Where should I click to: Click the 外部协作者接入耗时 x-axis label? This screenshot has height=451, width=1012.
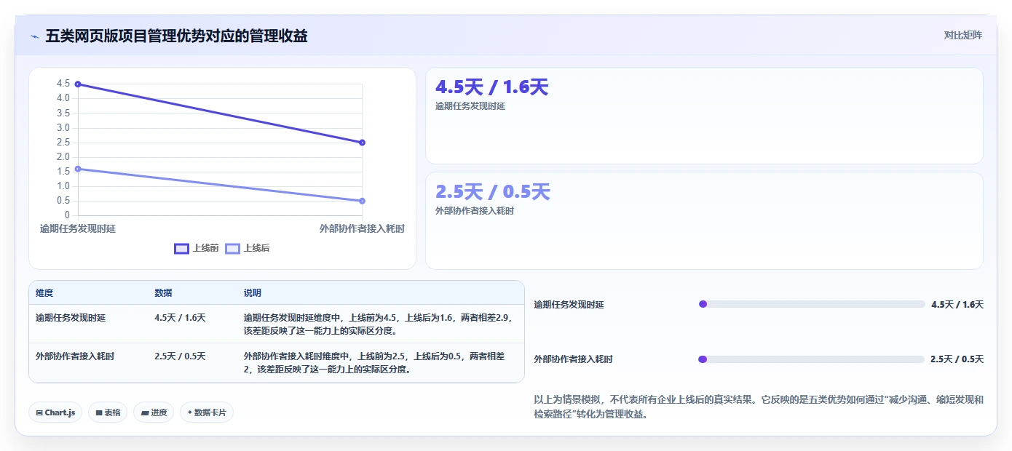pyautogui.click(x=362, y=228)
